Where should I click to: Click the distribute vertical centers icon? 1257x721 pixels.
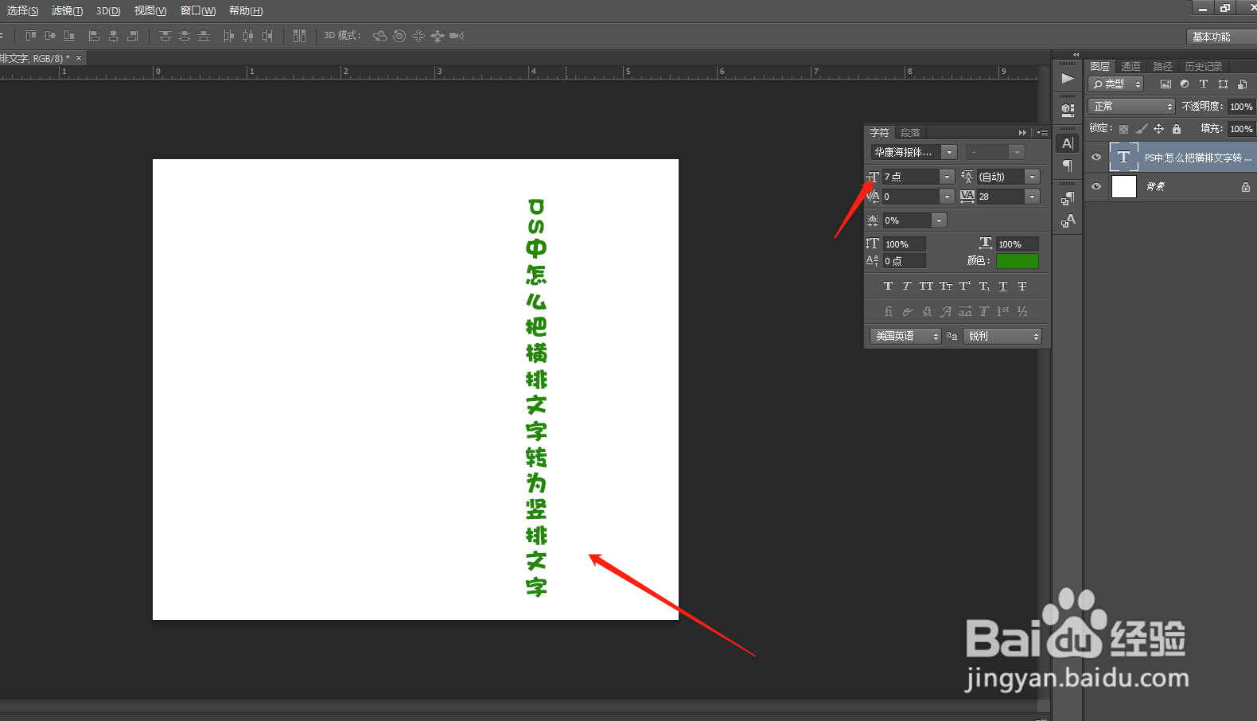pos(185,36)
